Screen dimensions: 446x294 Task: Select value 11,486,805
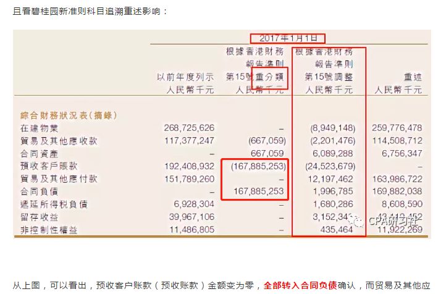point(192,230)
